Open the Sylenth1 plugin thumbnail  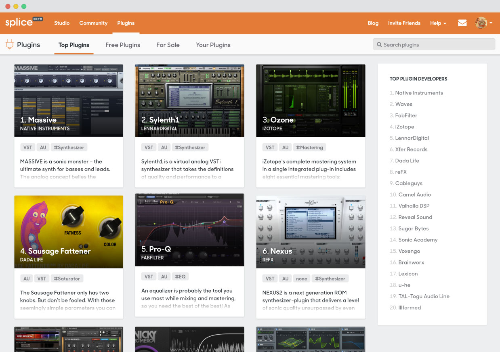(x=190, y=101)
